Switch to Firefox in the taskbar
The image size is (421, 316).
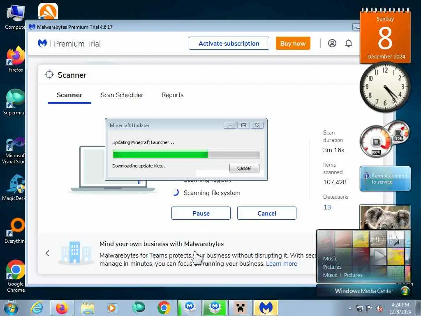tap(62, 308)
